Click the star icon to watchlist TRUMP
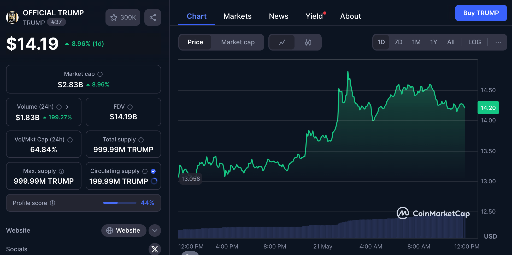Image resolution: width=512 pixels, height=255 pixels. [114, 17]
